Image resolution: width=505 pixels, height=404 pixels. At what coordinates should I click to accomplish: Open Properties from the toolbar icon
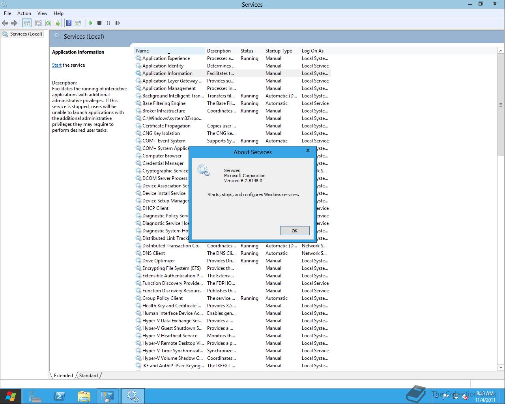pos(38,23)
